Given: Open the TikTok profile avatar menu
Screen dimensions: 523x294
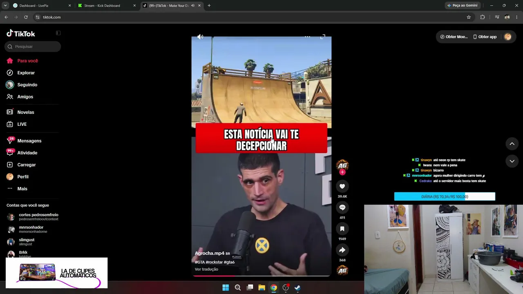Looking at the screenshot, I should (x=508, y=37).
